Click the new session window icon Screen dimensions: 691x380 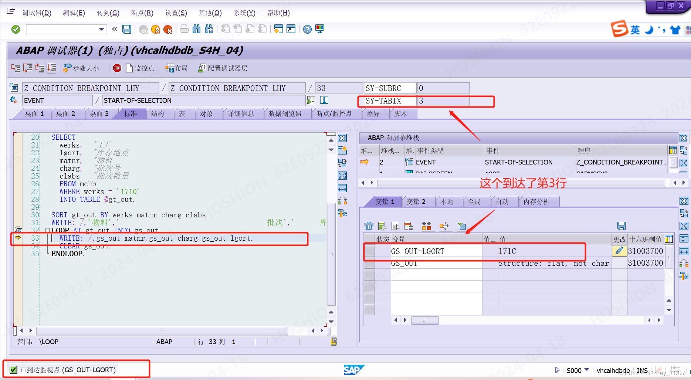pyautogui.click(x=279, y=29)
